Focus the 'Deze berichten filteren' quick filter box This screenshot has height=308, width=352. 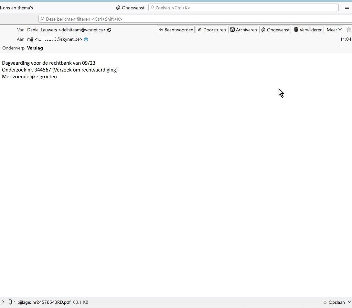point(194,19)
